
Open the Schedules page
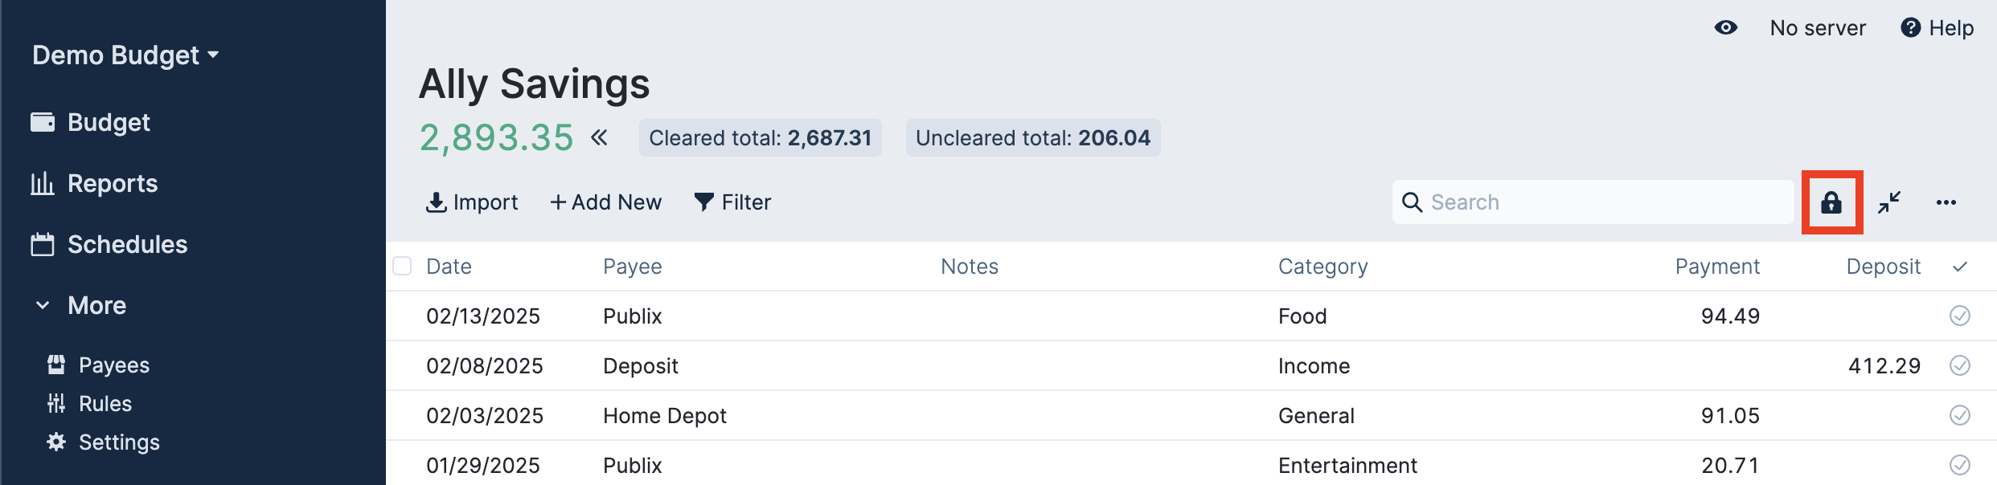coord(126,245)
